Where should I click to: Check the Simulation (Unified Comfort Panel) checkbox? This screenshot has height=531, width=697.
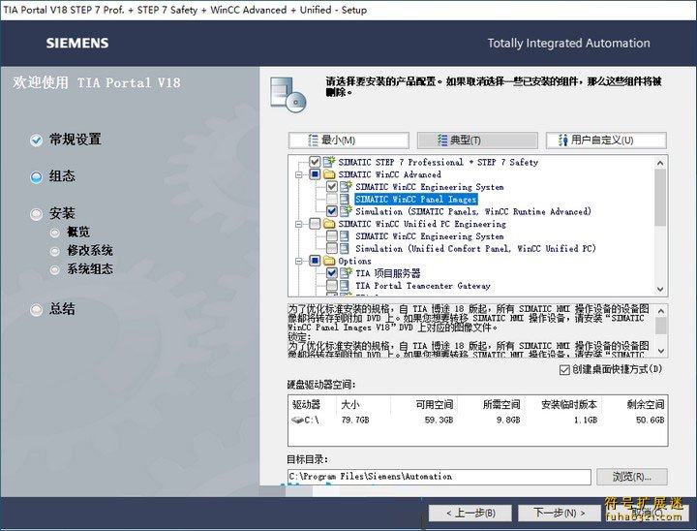pyautogui.click(x=332, y=248)
